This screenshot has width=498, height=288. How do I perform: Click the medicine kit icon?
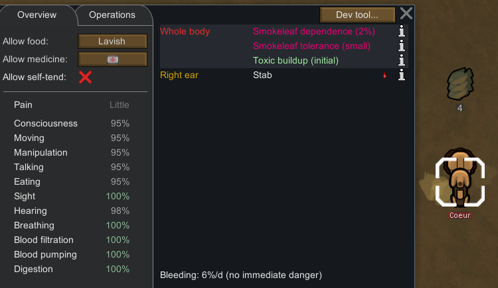click(112, 60)
